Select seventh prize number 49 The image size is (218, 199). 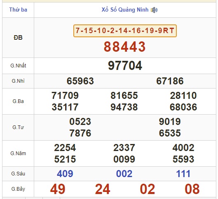tap(58, 189)
